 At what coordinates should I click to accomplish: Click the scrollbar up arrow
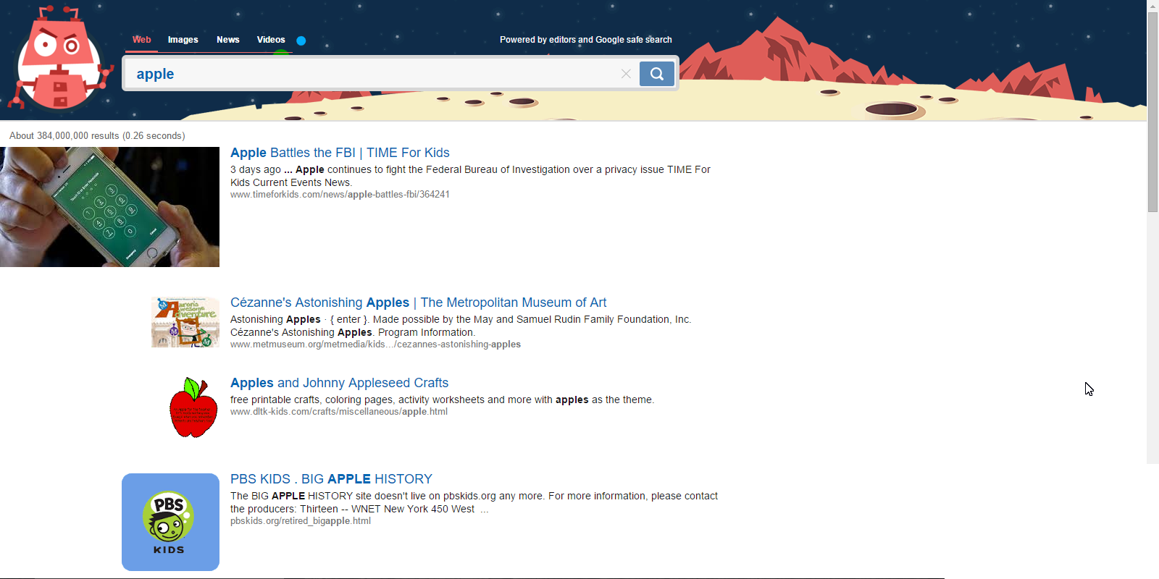(1152, 6)
